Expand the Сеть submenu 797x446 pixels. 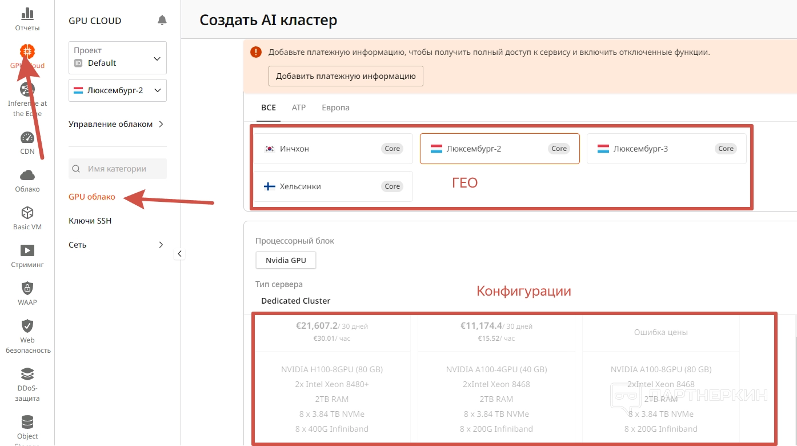[117, 245]
